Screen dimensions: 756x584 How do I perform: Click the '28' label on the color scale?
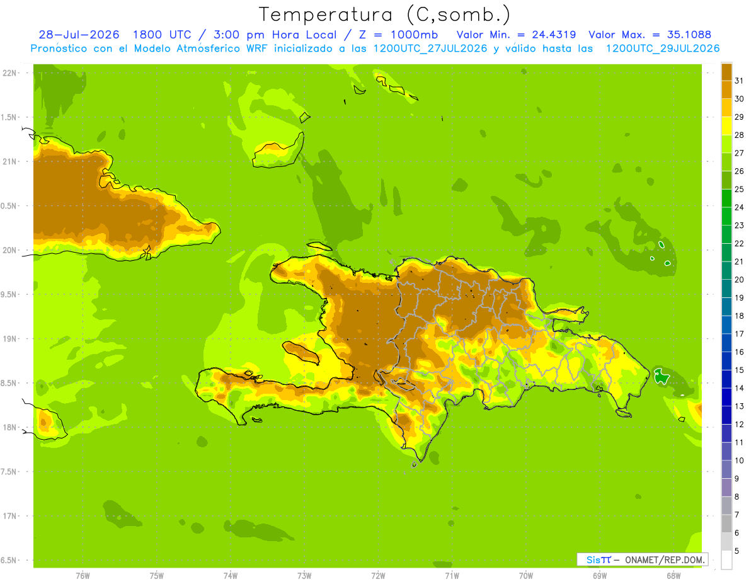(x=739, y=135)
